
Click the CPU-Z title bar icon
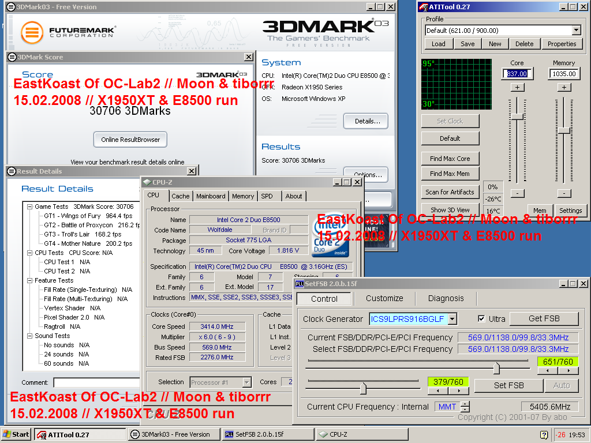point(147,182)
